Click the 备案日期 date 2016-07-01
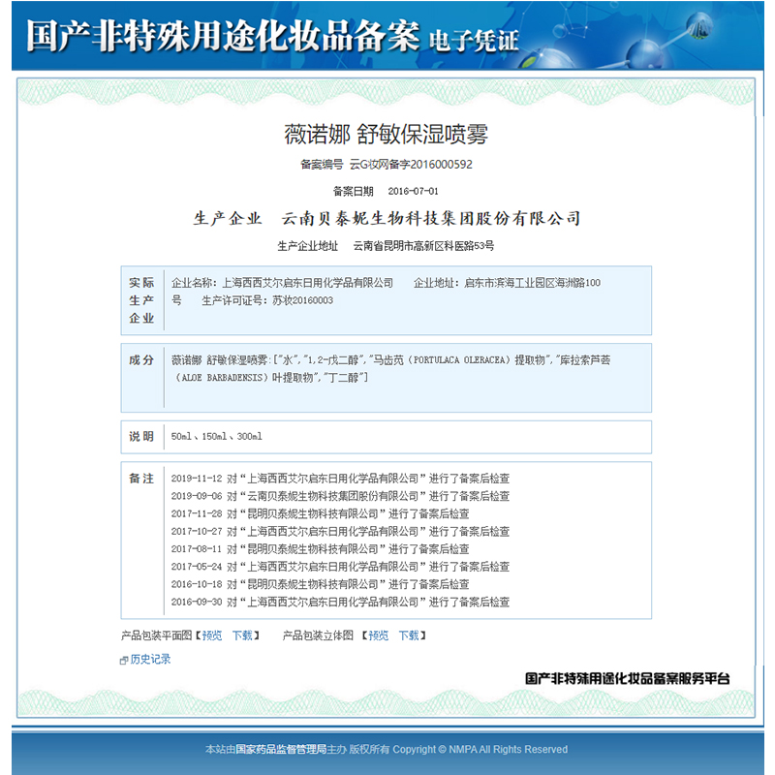This screenshot has height=775, width=775. tap(414, 191)
